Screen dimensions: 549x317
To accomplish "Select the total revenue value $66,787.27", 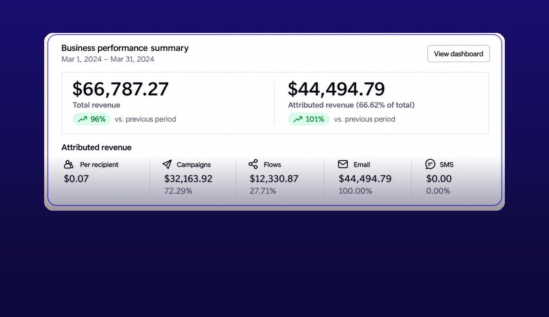I will tap(120, 89).
